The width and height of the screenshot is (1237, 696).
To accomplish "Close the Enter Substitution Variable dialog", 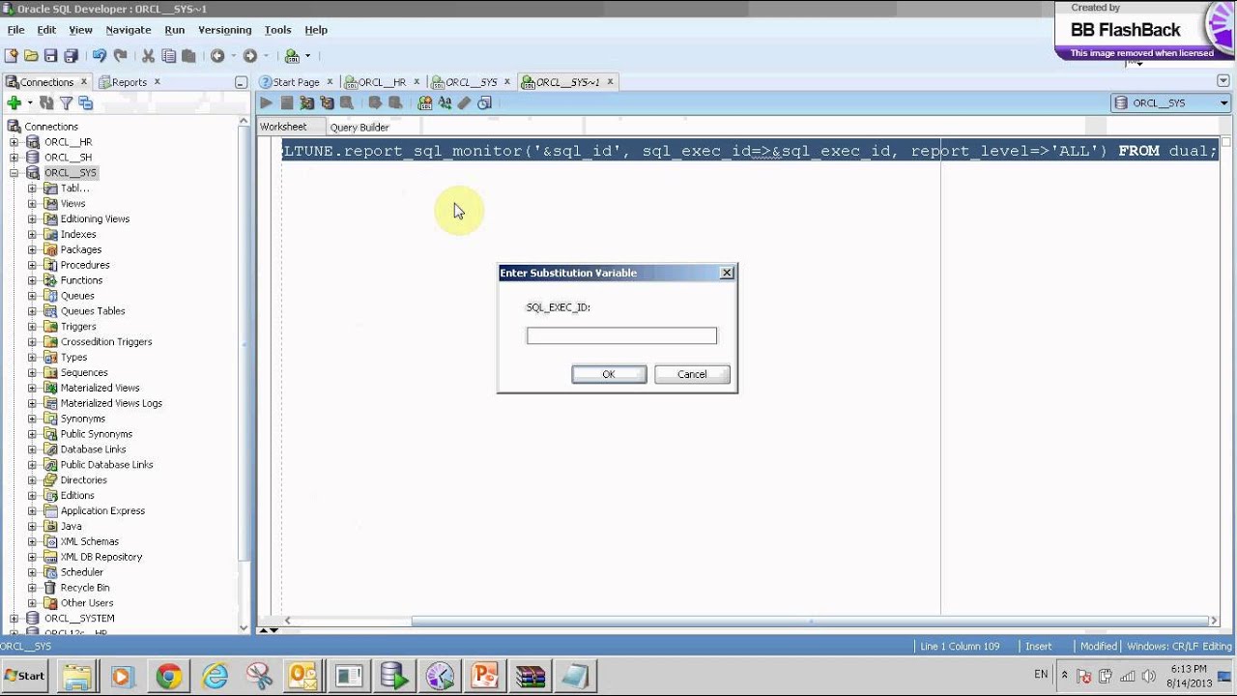I will 727,274.
